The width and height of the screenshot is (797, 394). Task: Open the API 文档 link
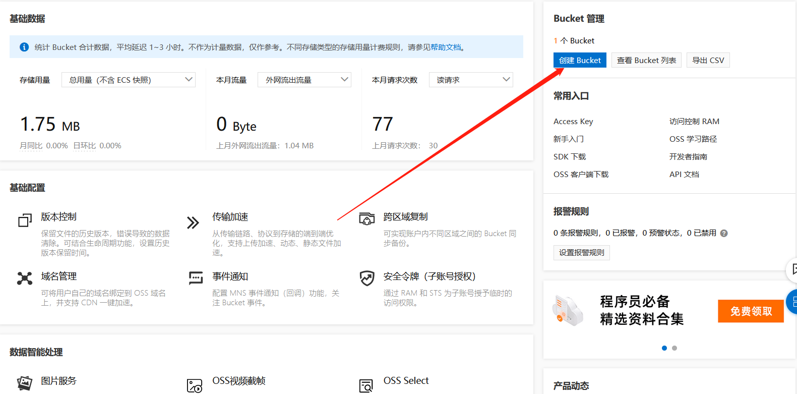pyautogui.click(x=684, y=174)
